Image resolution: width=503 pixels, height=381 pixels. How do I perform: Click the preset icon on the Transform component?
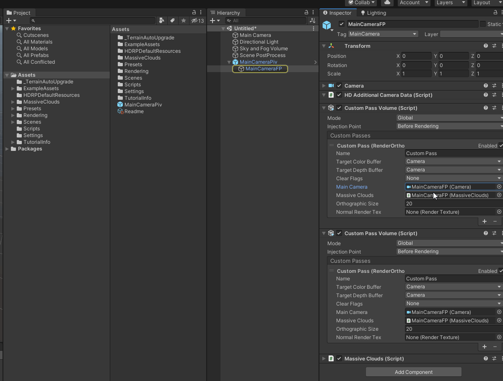[x=493, y=46]
